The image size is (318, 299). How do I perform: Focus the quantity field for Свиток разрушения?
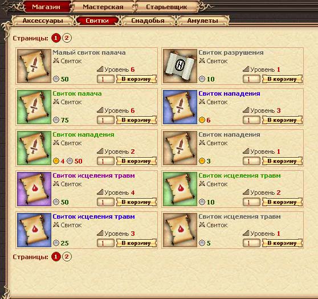tap(251, 79)
